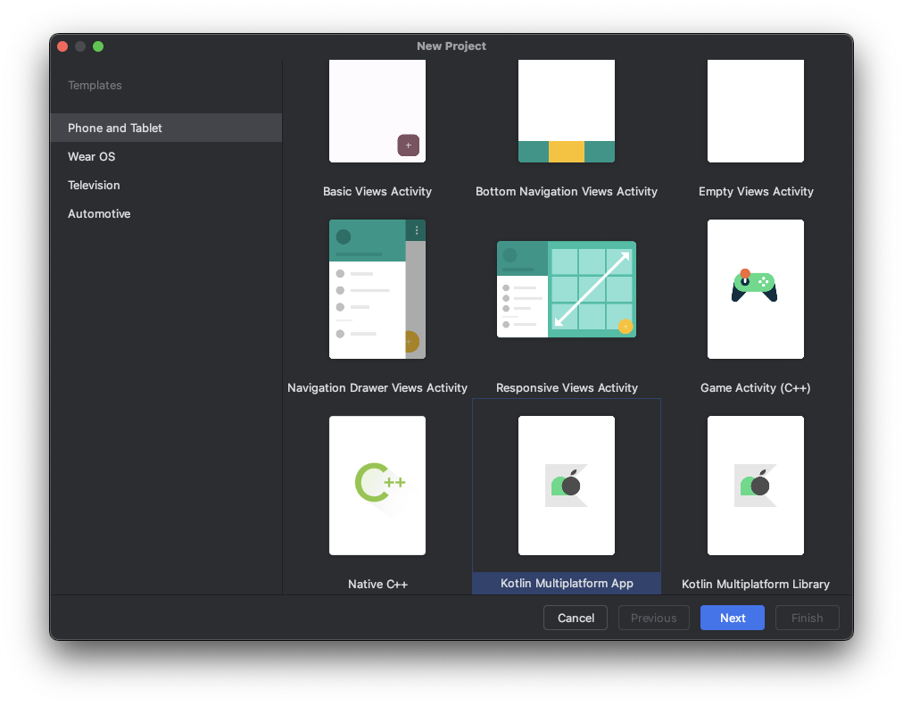Image resolution: width=903 pixels, height=706 pixels.
Task: Click the Kotlin Multiplatform Library icon
Action: pos(756,486)
